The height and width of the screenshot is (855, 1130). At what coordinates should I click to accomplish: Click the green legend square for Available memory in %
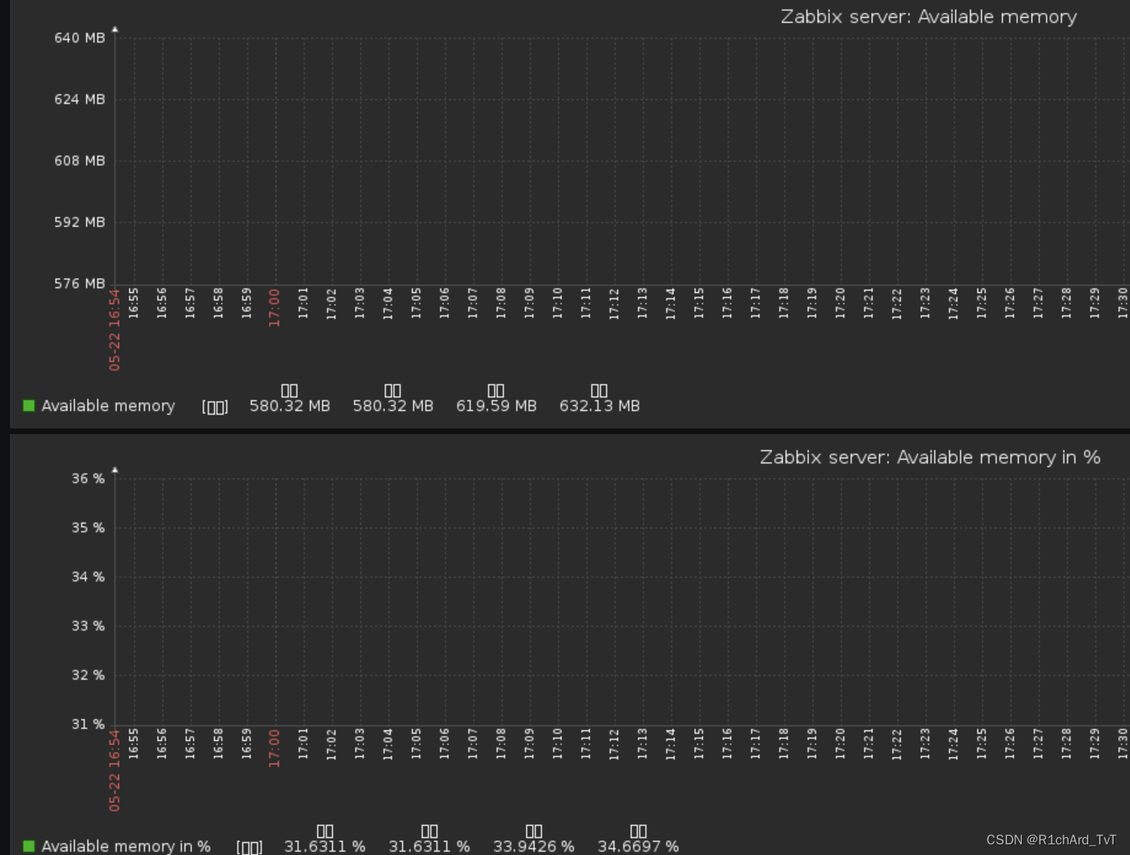(29, 846)
